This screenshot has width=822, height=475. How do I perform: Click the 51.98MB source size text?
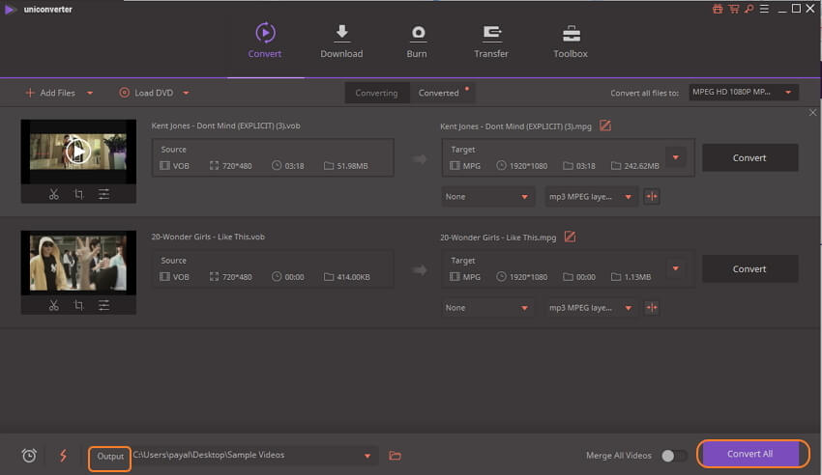click(352, 166)
